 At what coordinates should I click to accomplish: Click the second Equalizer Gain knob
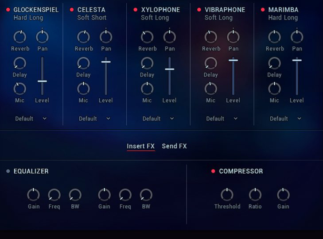click(x=104, y=195)
